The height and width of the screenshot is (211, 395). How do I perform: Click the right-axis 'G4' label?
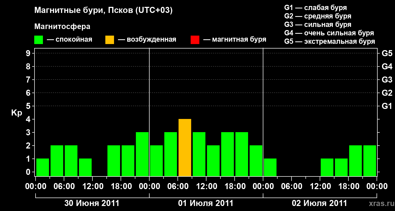click(x=387, y=66)
